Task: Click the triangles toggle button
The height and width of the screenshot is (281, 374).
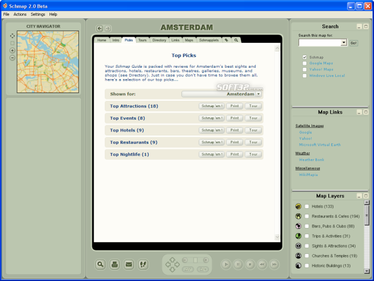Action: pos(188,269)
